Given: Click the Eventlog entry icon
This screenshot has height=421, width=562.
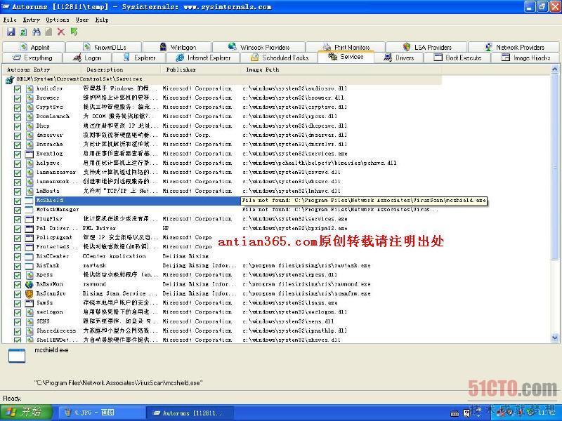Looking at the screenshot, I should [30, 154].
